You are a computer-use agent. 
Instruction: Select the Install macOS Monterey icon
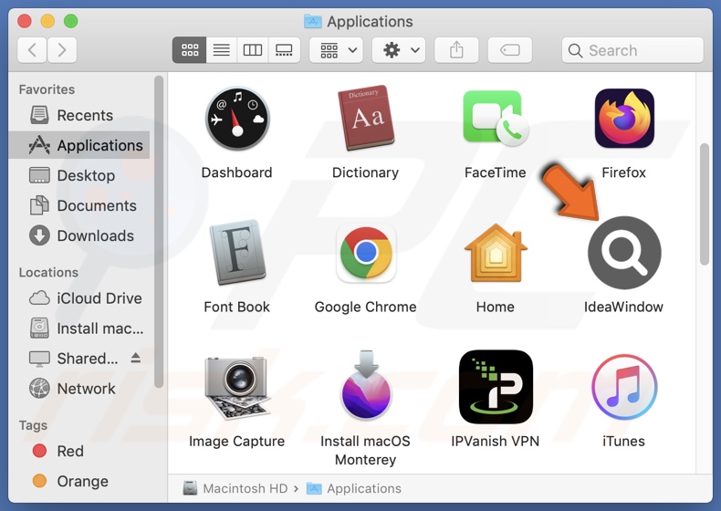click(x=366, y=385)
